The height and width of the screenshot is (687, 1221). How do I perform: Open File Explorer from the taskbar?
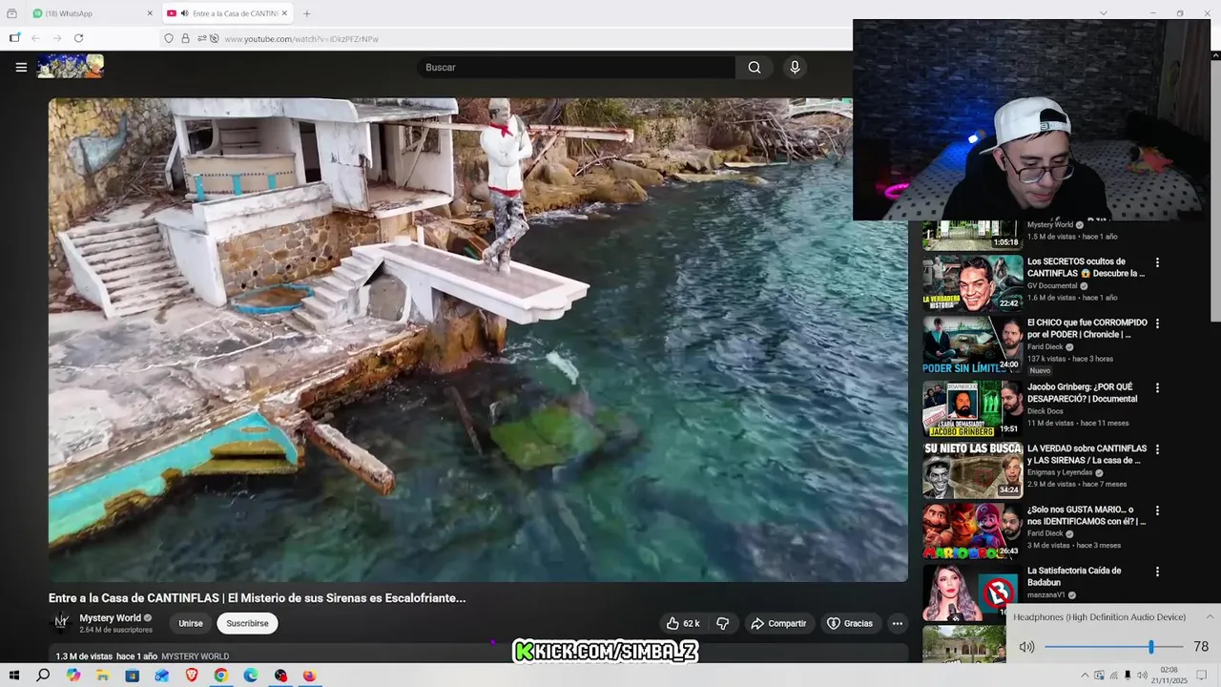tap(102, 676)
